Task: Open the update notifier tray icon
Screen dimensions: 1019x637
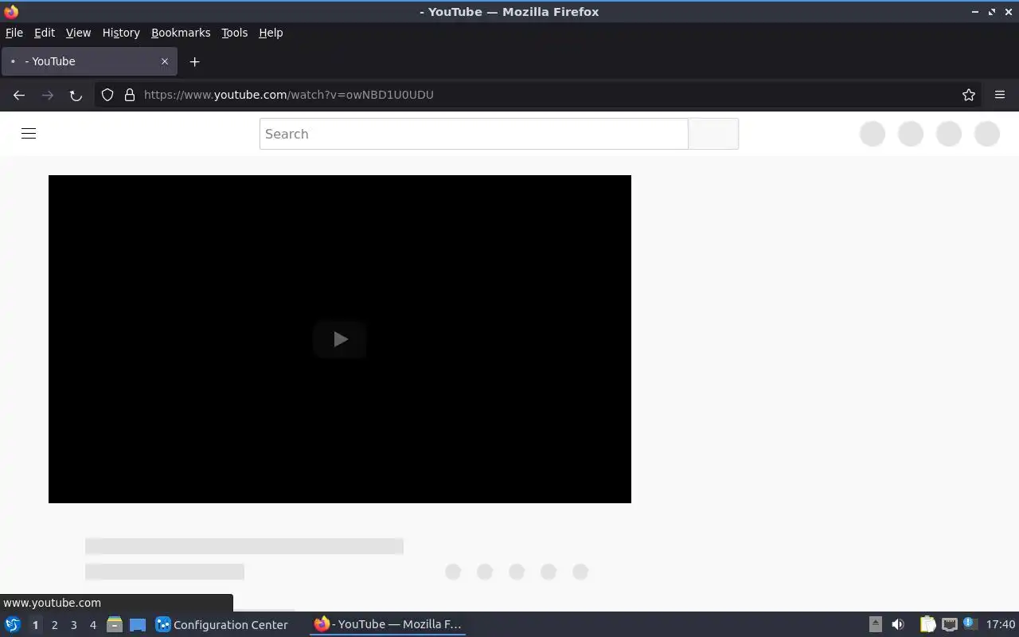Action: (970, 623)
